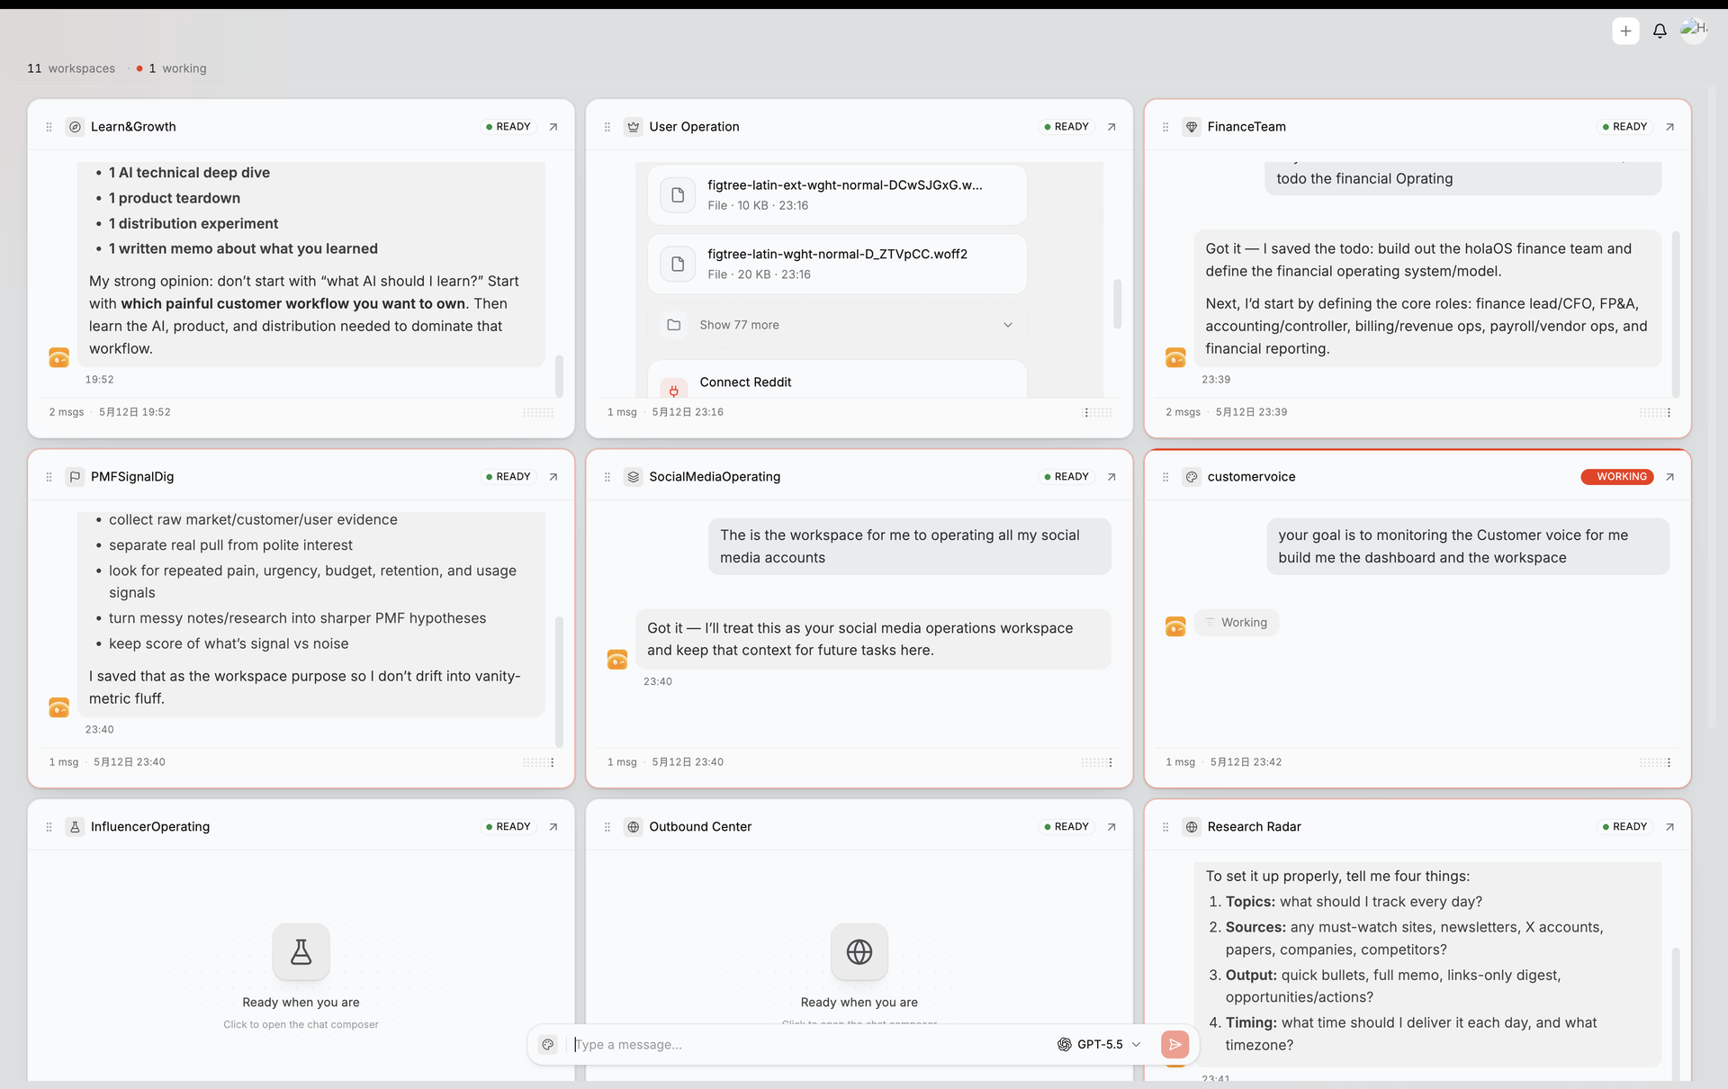Viewport: 1728px width, 1089px height.
Task: Click the Type a message input field
Action: (810, 1045)
